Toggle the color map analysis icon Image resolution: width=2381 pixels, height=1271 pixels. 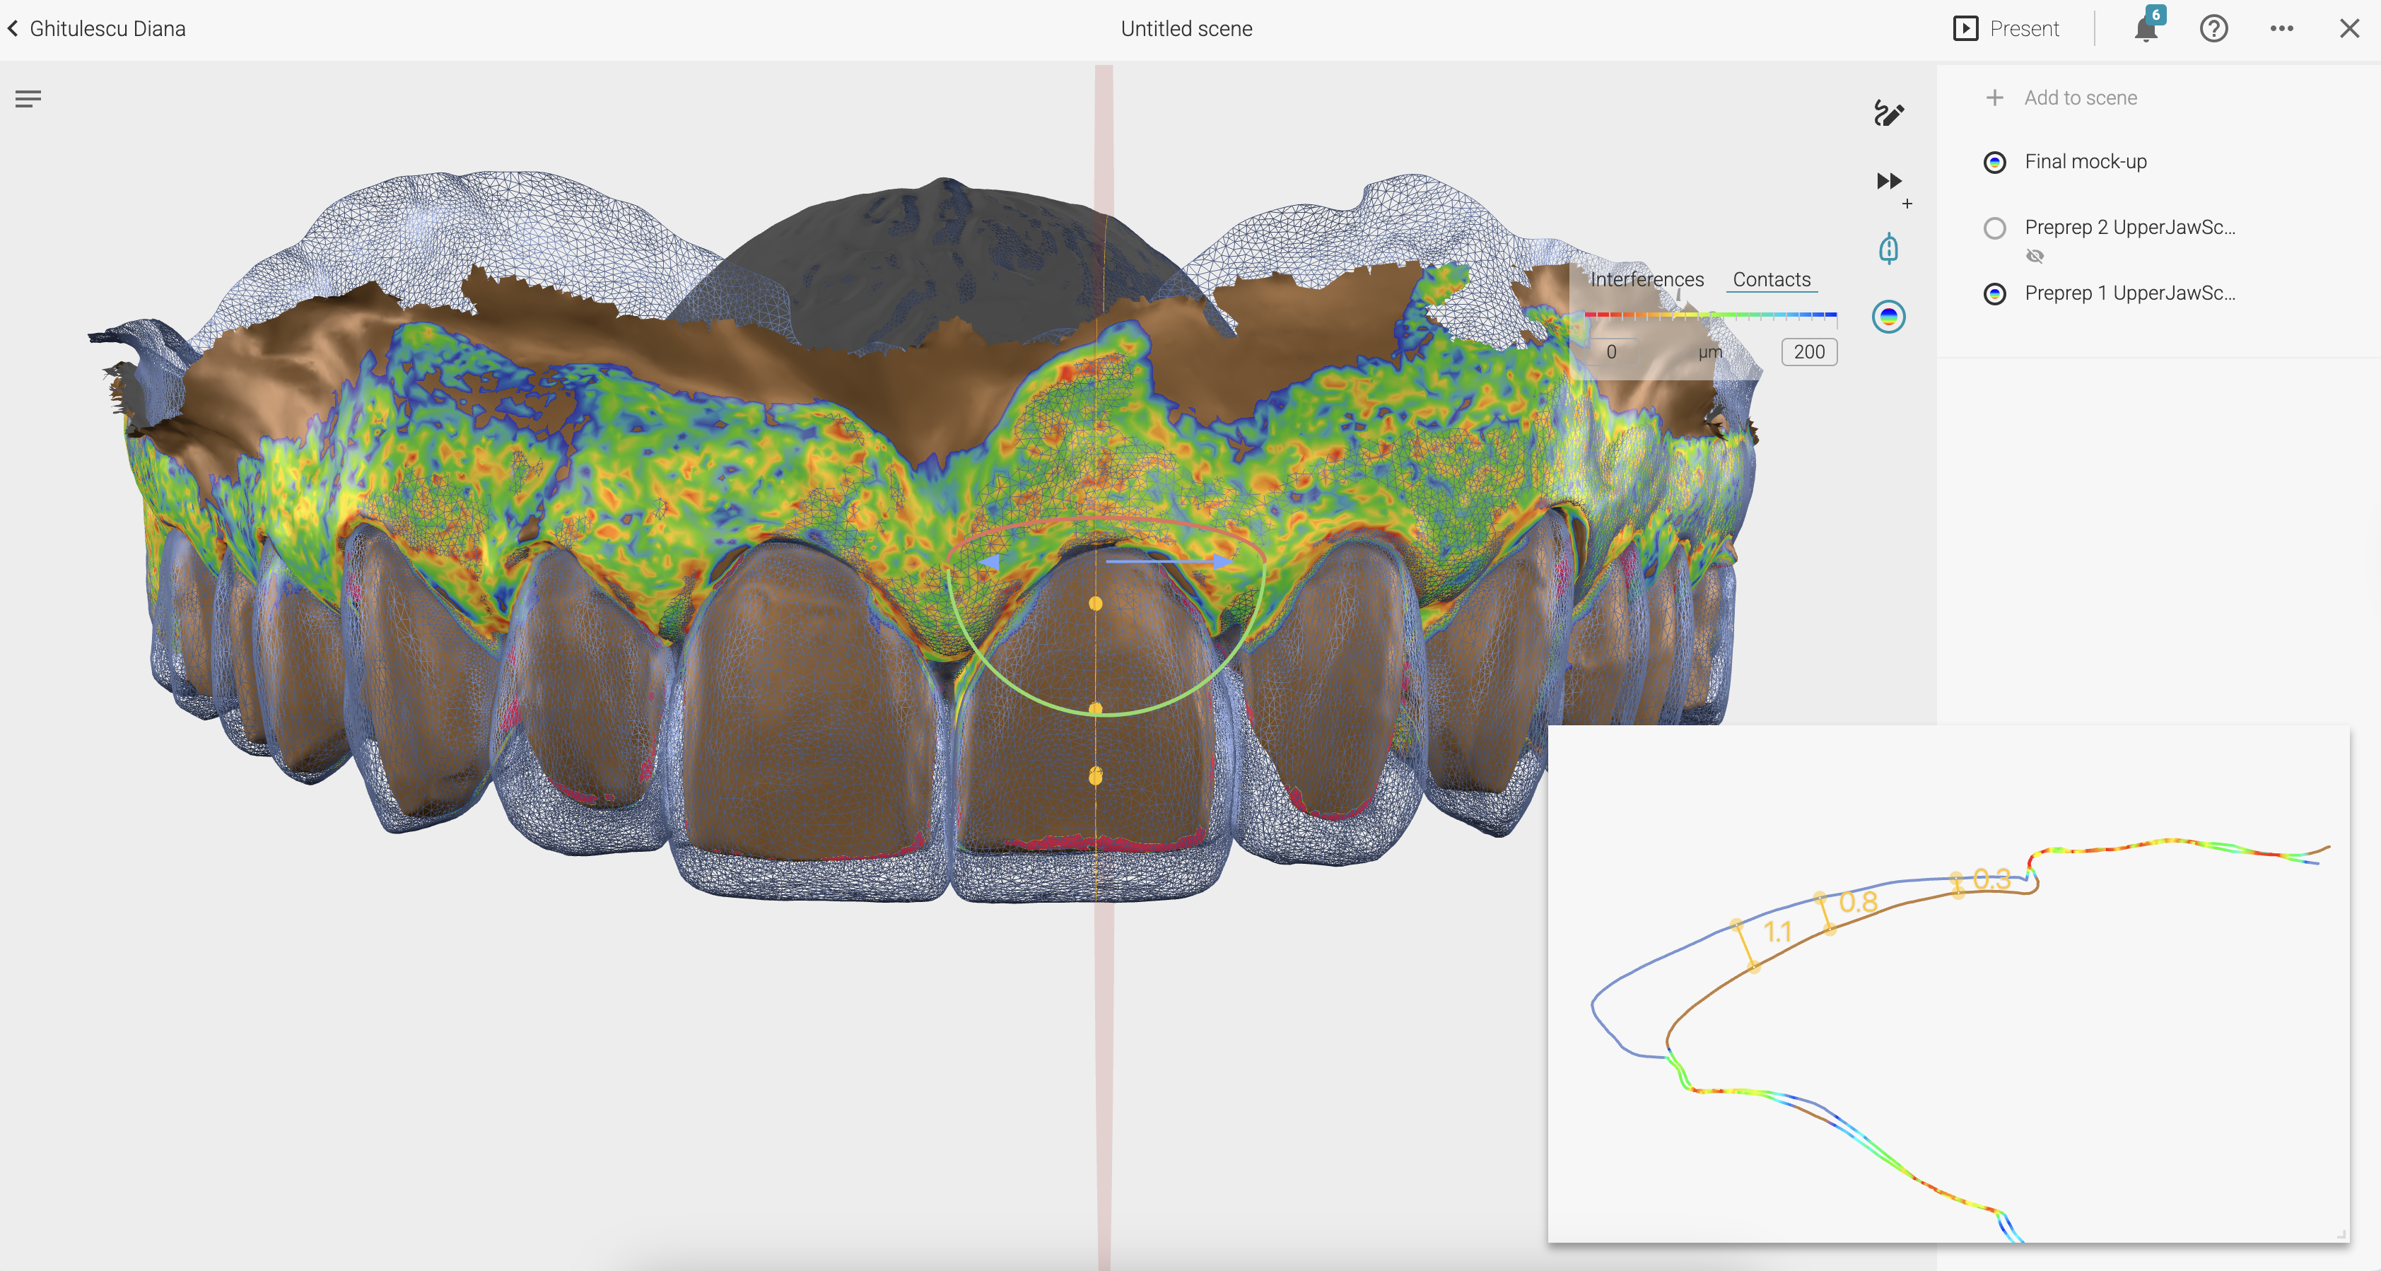[x=1888, y=317]
